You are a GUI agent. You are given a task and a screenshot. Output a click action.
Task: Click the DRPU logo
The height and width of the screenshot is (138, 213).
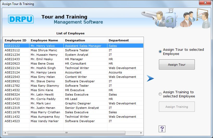21,19
